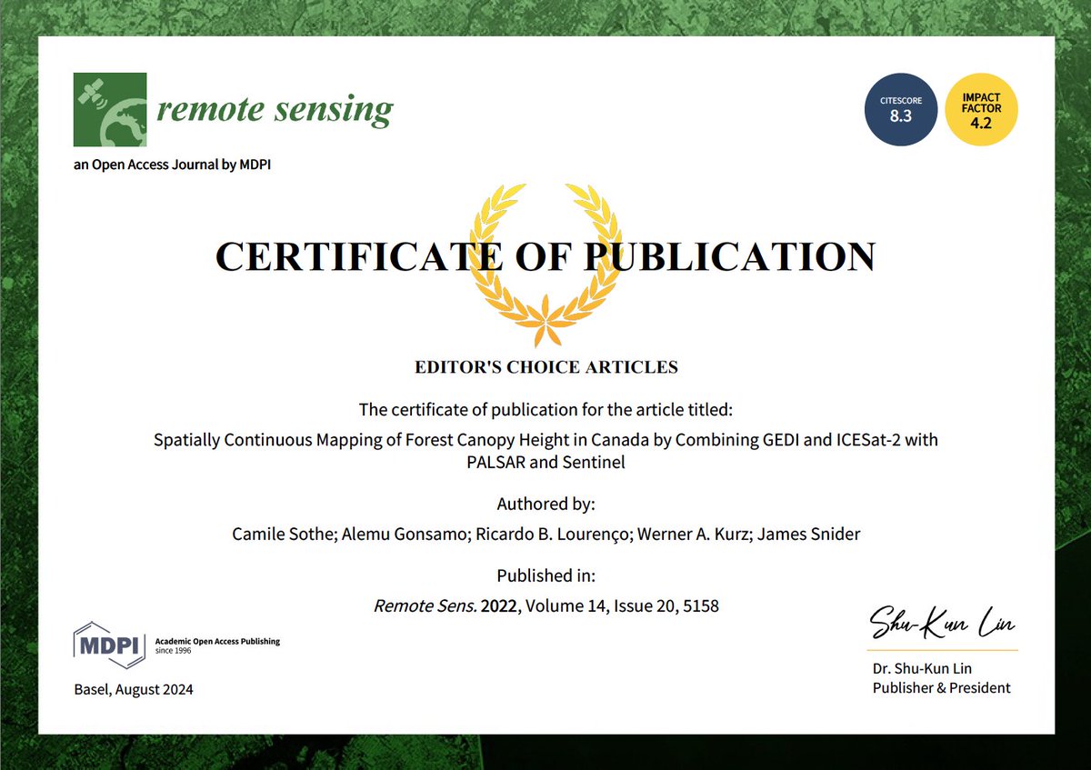
Task: Click the Impact Factor 4.2 badge
Action: (x=982, y=110)
